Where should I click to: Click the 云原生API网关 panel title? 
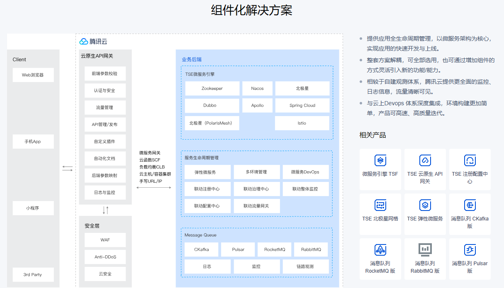pos(97,56)
